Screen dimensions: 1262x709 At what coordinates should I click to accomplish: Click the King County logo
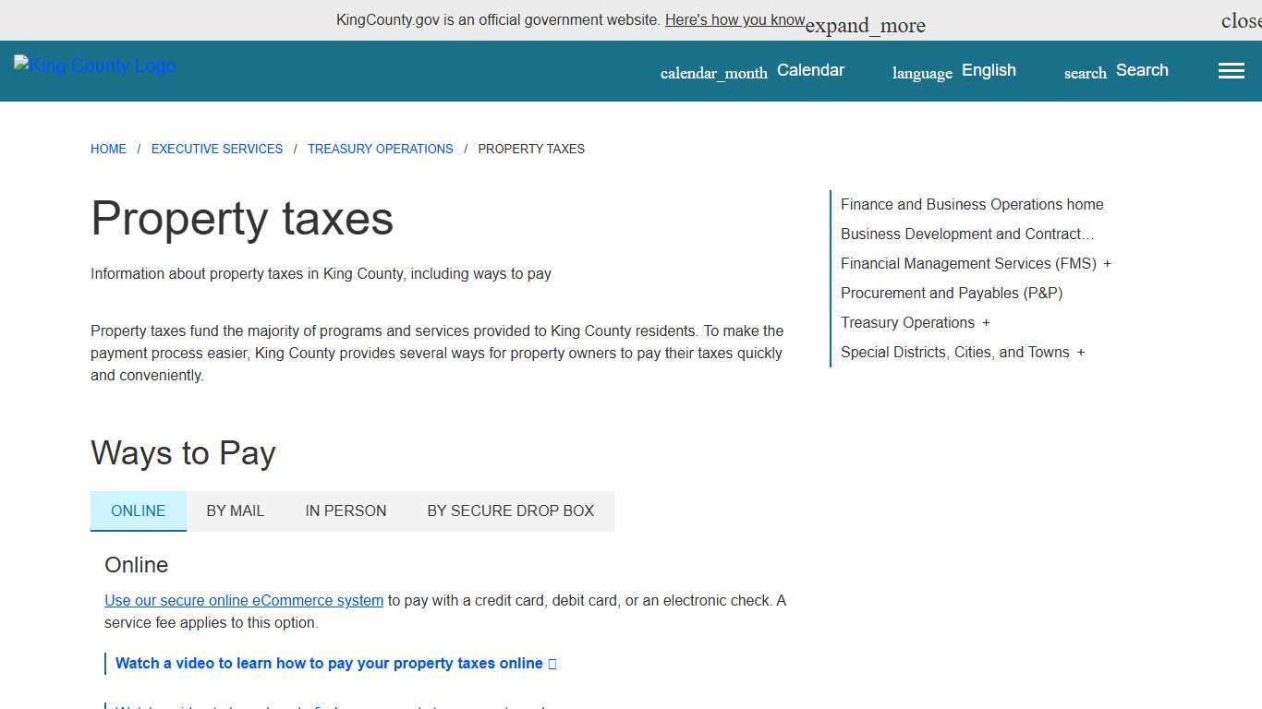tap(94, 65)
